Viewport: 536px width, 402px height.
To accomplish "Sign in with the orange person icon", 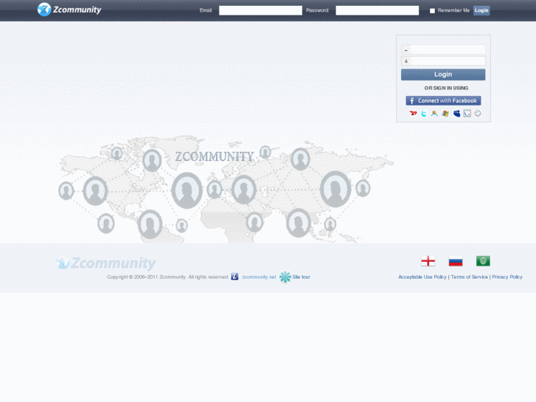I will (434, 114).
